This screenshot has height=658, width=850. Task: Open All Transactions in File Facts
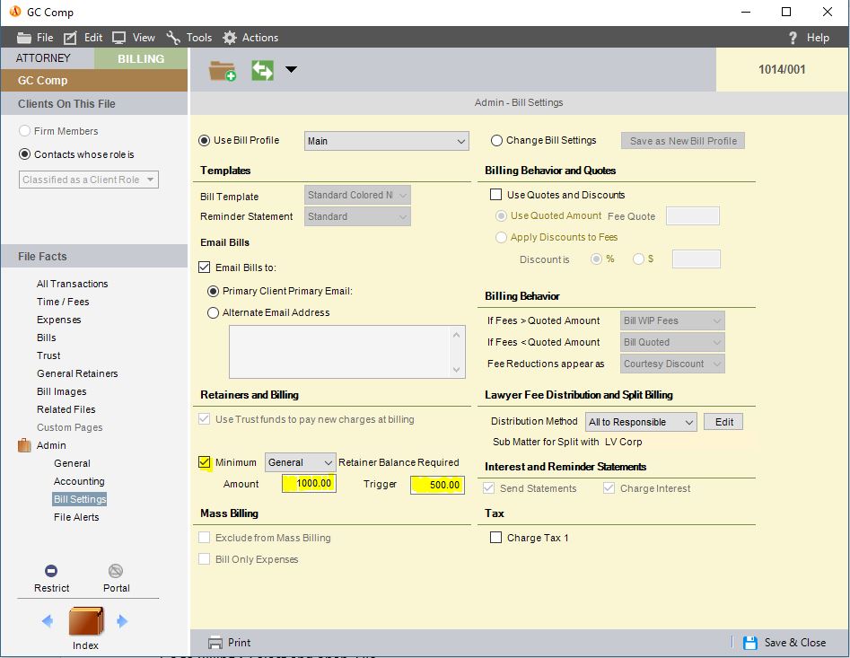[72, 284]
